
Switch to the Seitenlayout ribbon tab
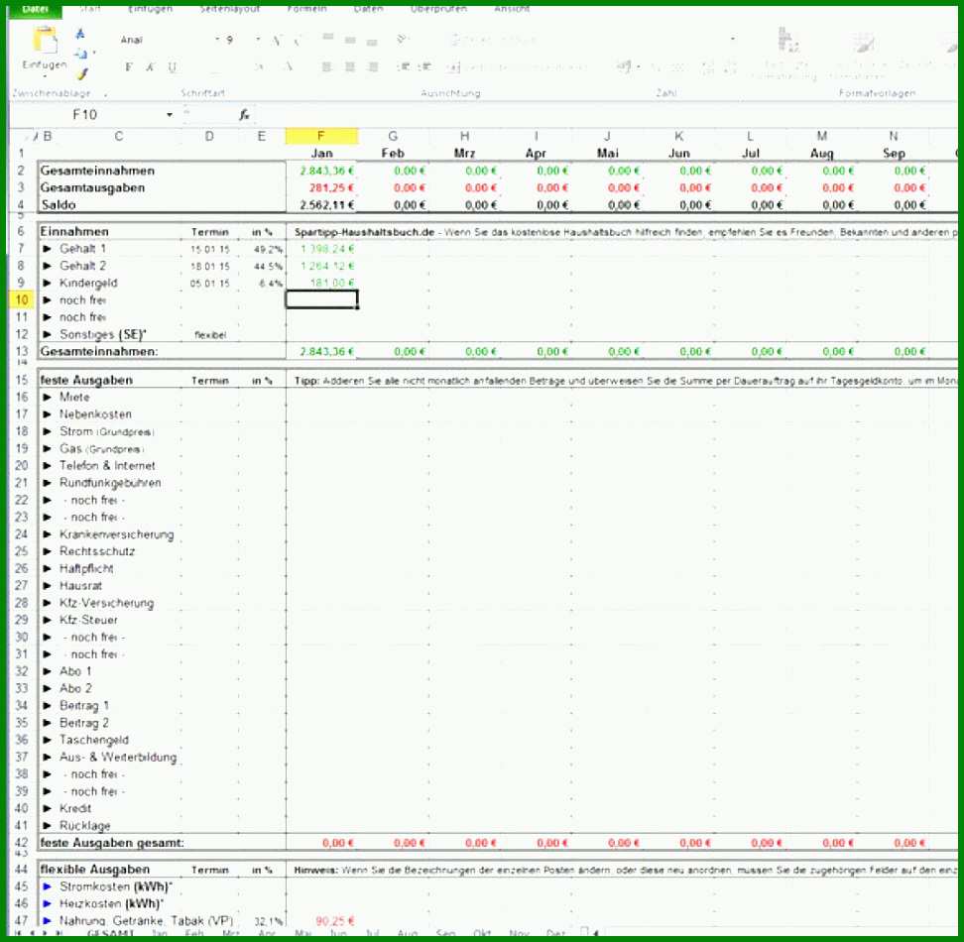click(x=230, y=9)
